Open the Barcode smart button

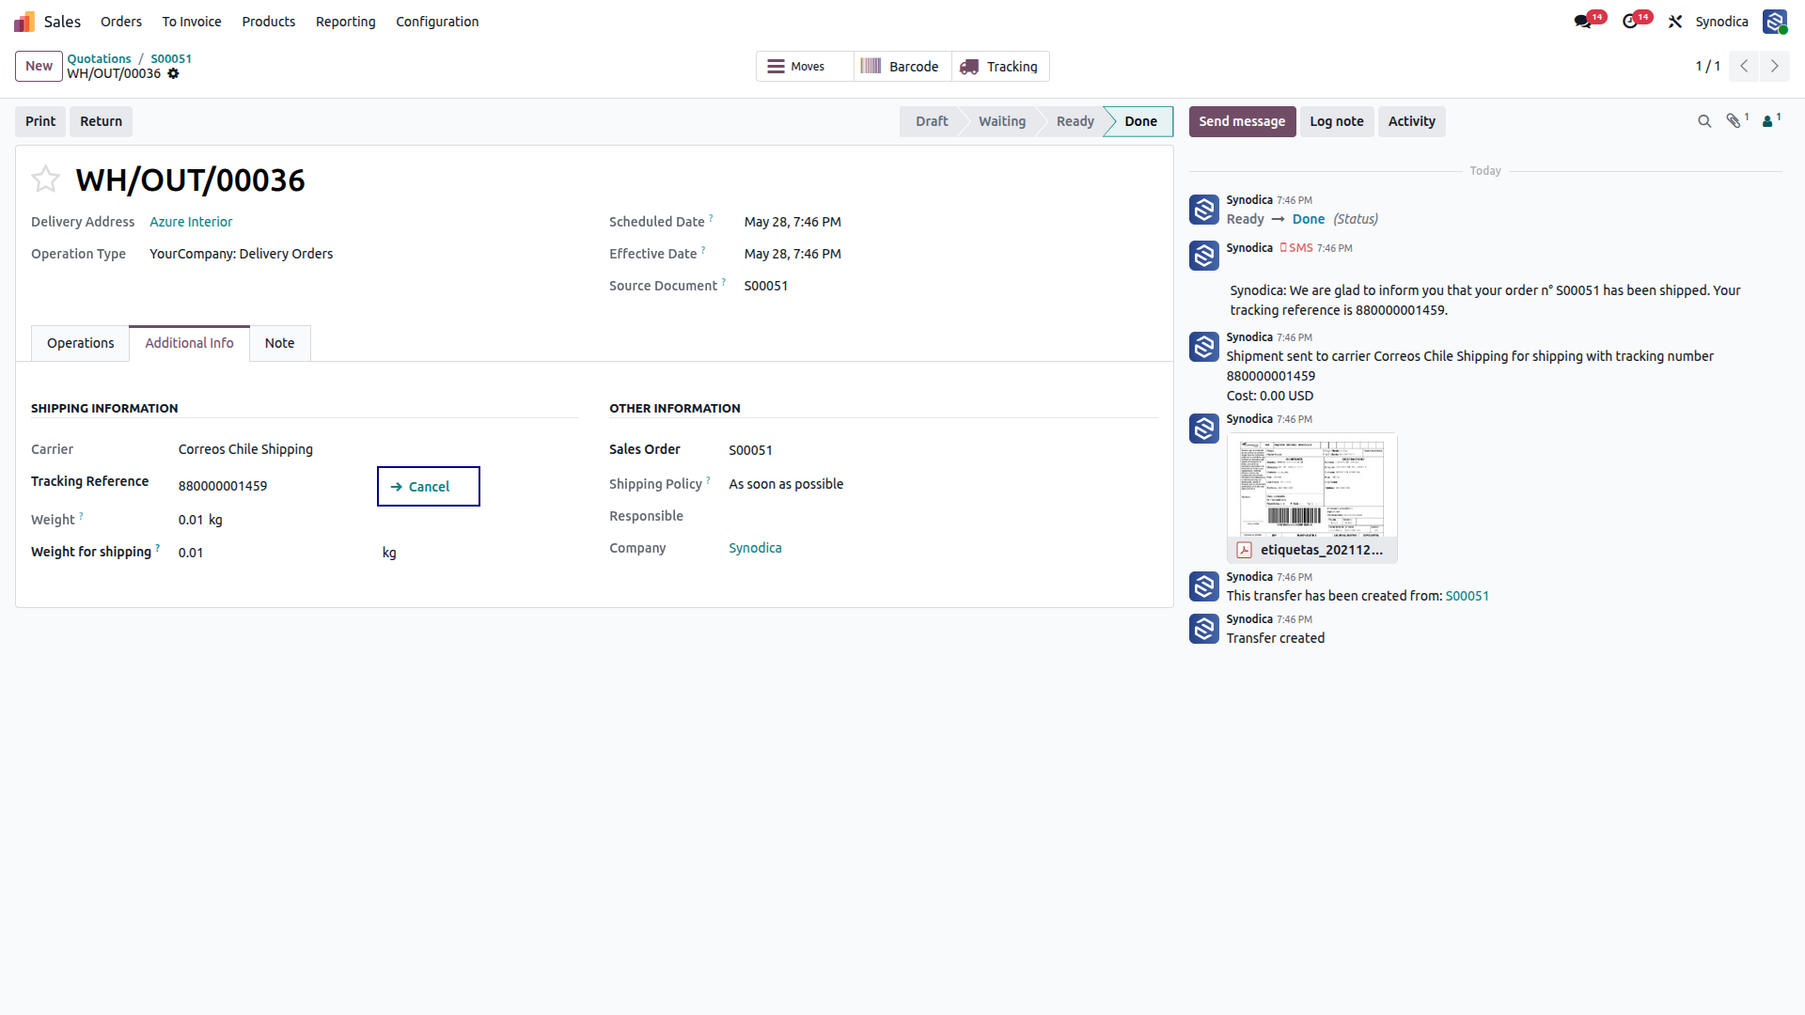903,67
